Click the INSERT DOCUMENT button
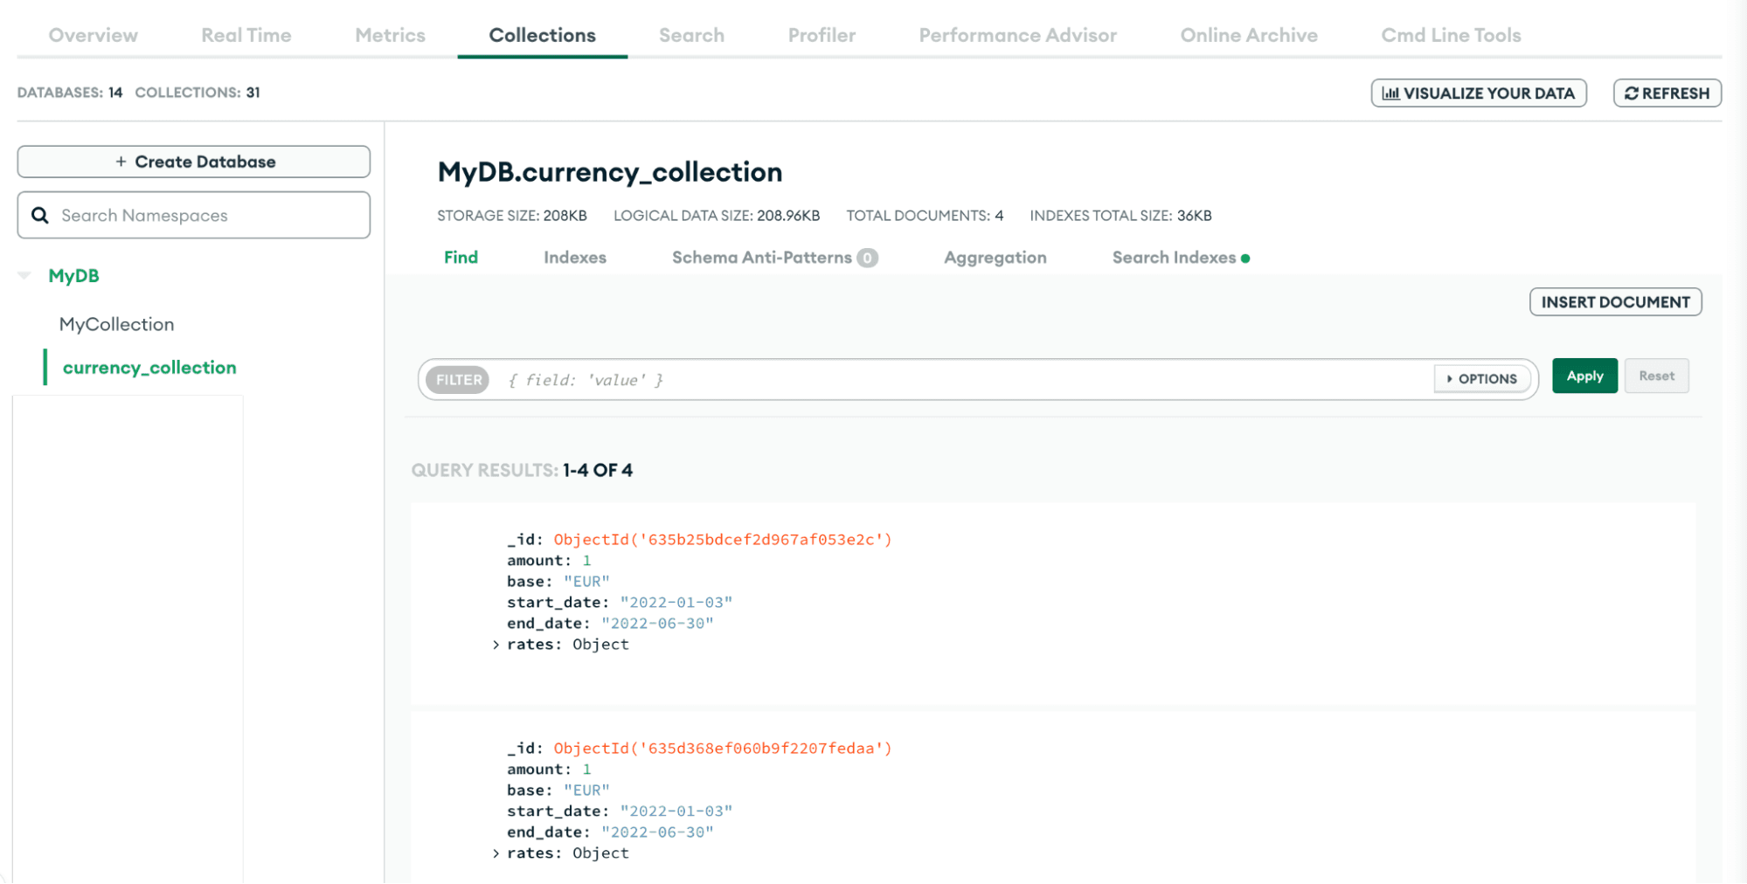Screen dimensions: 1747x884 tap(1614, 302)
